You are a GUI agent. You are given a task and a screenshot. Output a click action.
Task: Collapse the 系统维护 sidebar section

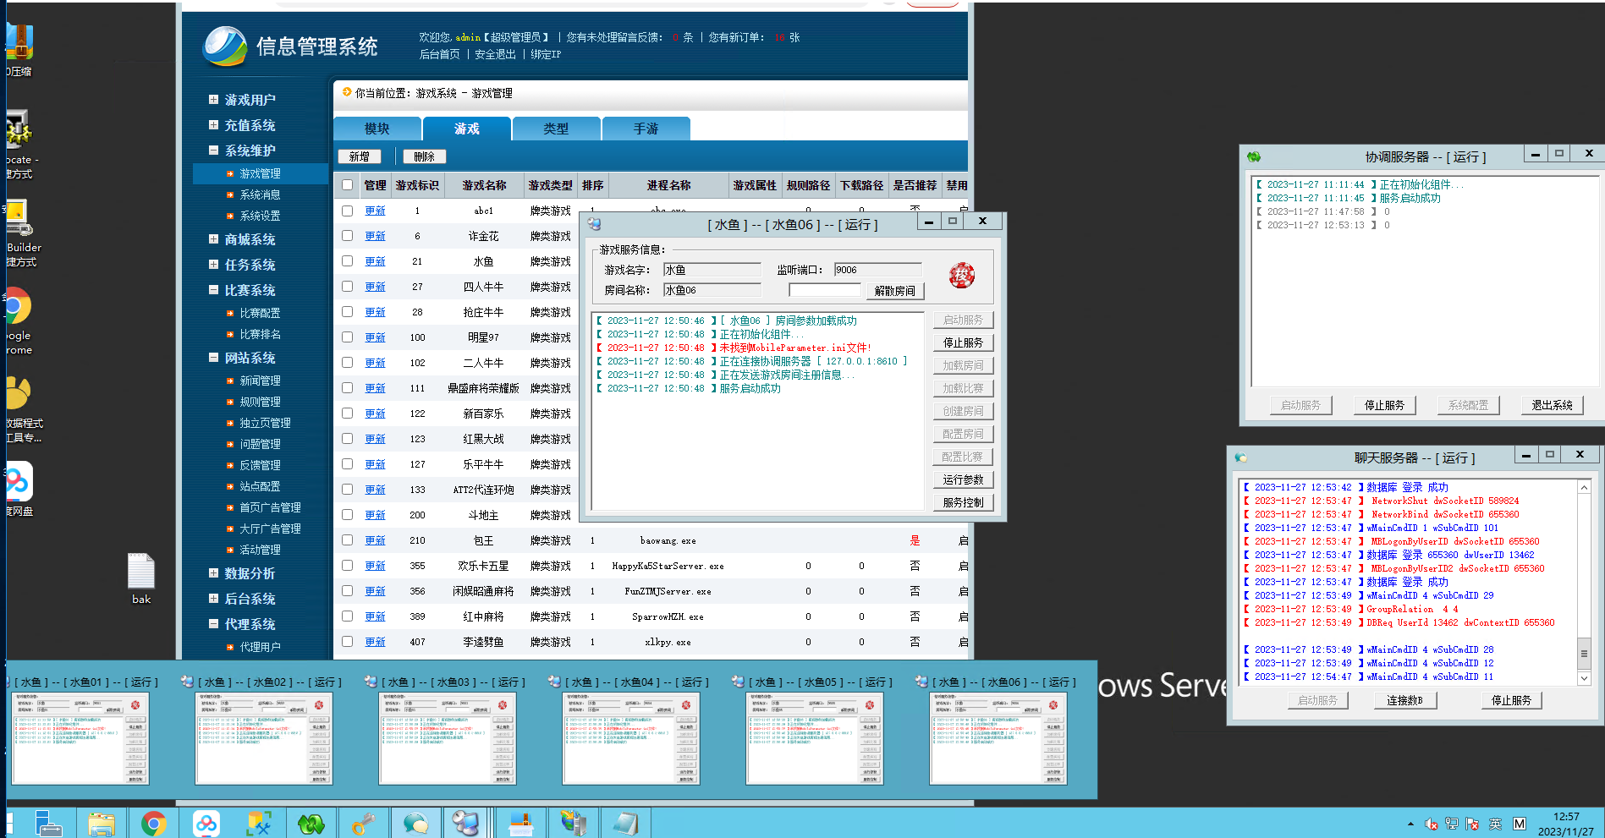214,151
